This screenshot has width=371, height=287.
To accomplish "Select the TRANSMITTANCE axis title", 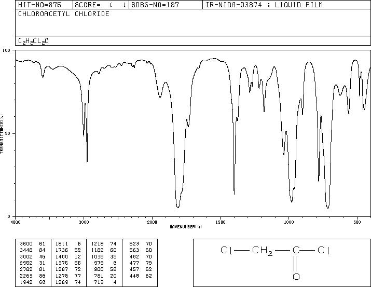I will [2, 134].
